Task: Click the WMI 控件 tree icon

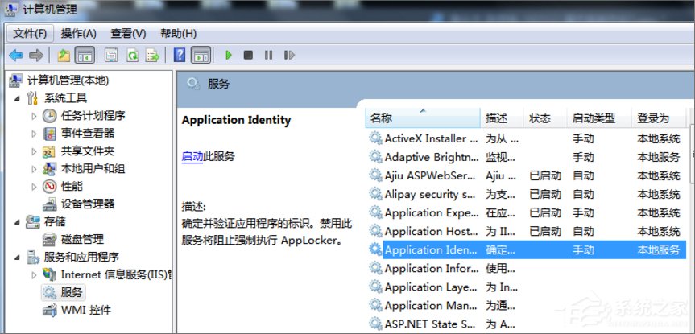Action: pos(50,310)
